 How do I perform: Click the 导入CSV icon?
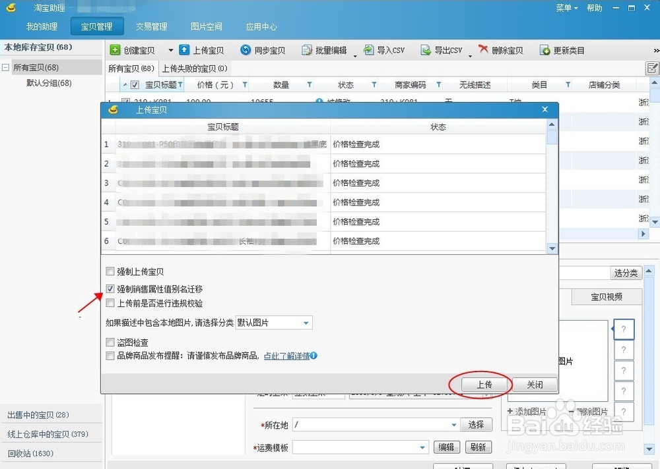tap(383, 49)
